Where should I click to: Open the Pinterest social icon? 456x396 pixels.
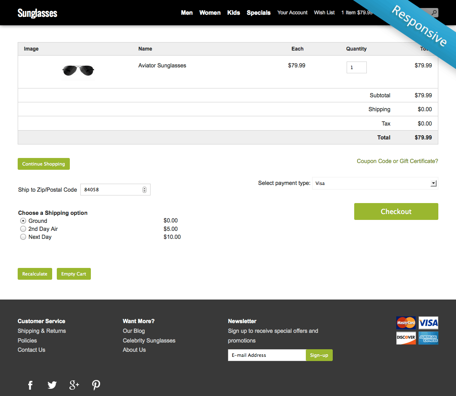[x=96, y=385]
